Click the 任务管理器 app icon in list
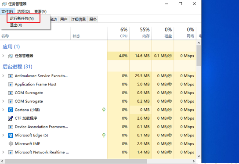This screenshot has height=164, width=239. coord(11,56)
